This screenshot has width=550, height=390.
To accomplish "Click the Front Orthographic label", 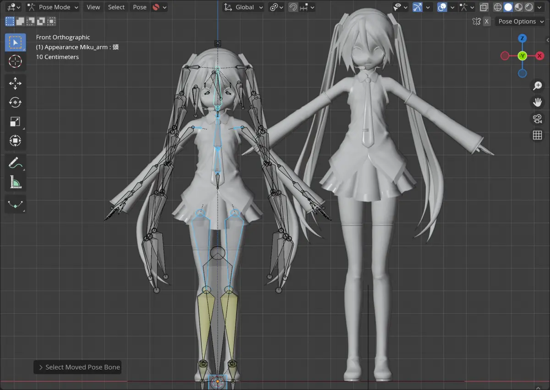I will pyautogui.click(x=63, y=37).
